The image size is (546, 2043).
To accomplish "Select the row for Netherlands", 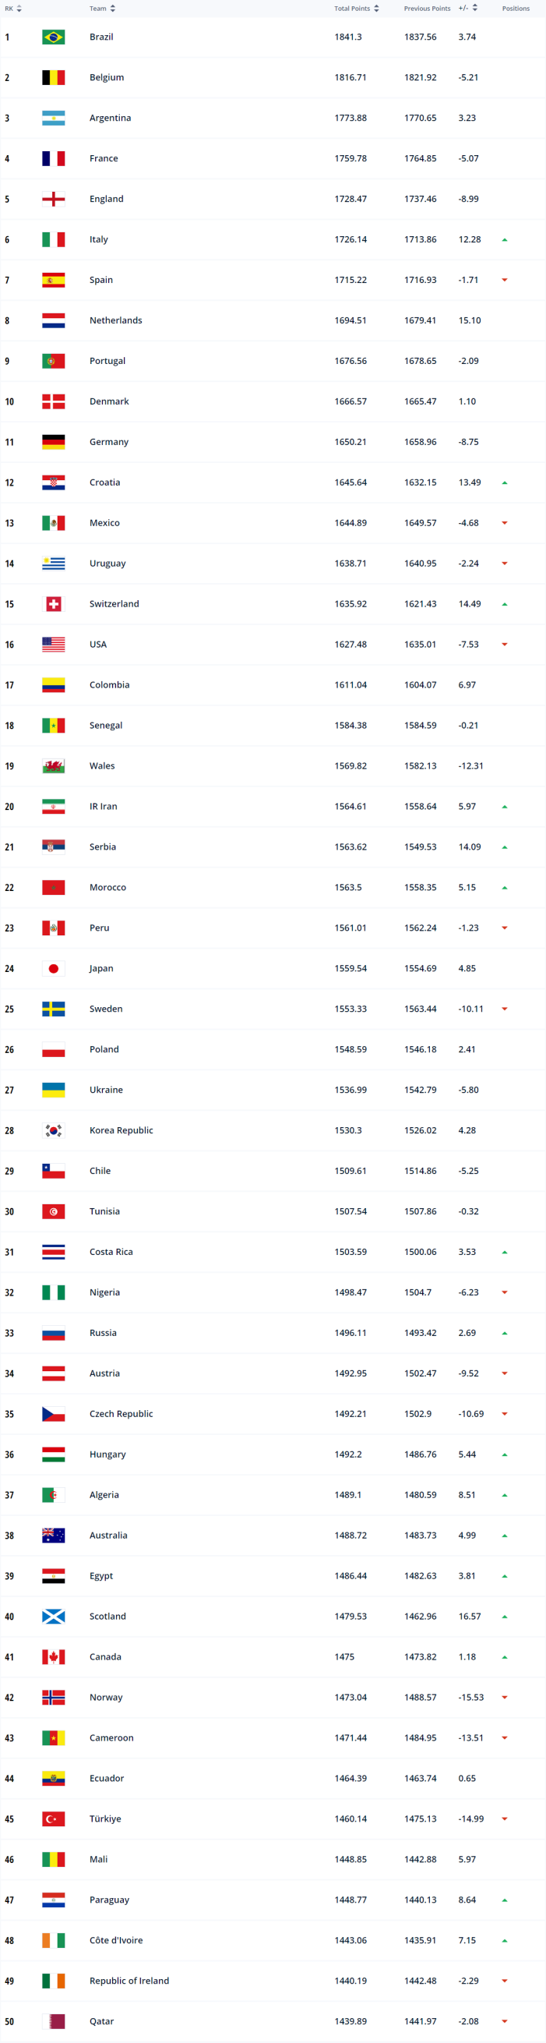I will pyautogui.click(x=117, y=320).
